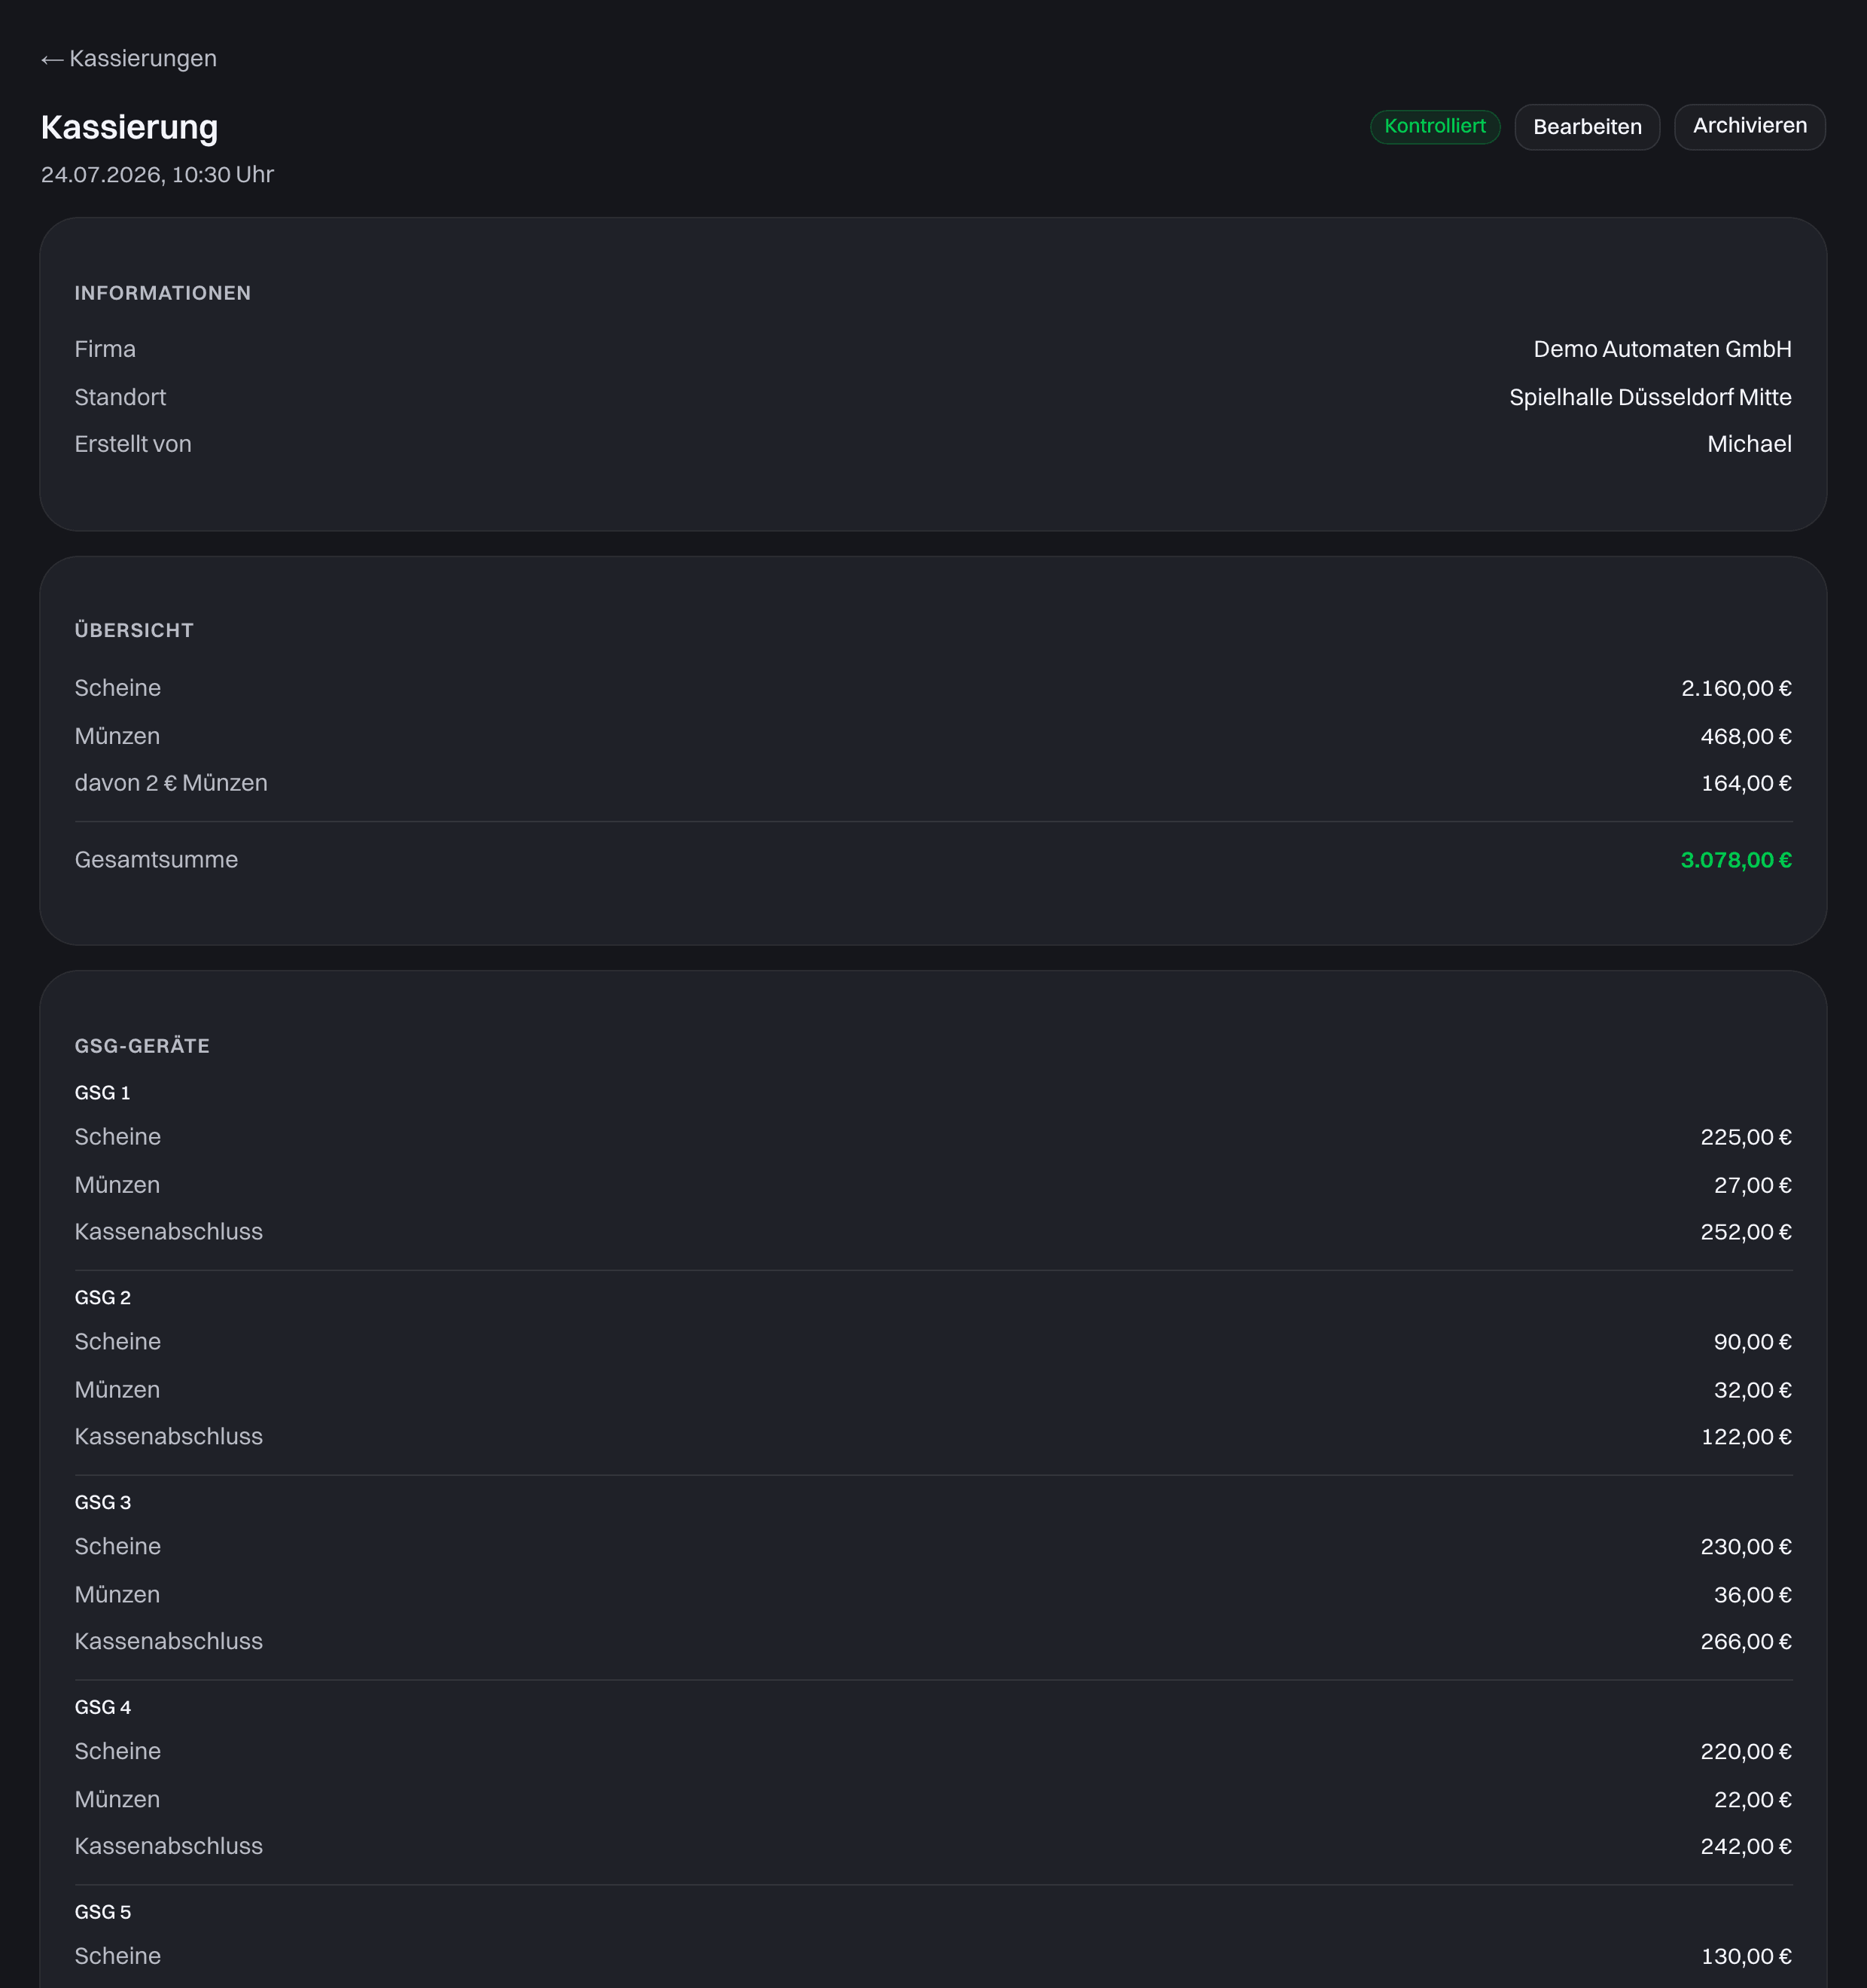Click the ÜBERSICHT section title
The width and height of the screenshot is (1867, 1988).
click(134, 630)
